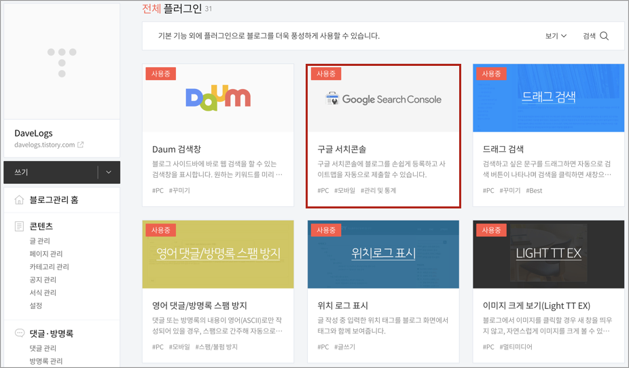Open 공지 관리 in sidebar
The image size is (629, 368).
pyautogui.click(x=43, y=280)
